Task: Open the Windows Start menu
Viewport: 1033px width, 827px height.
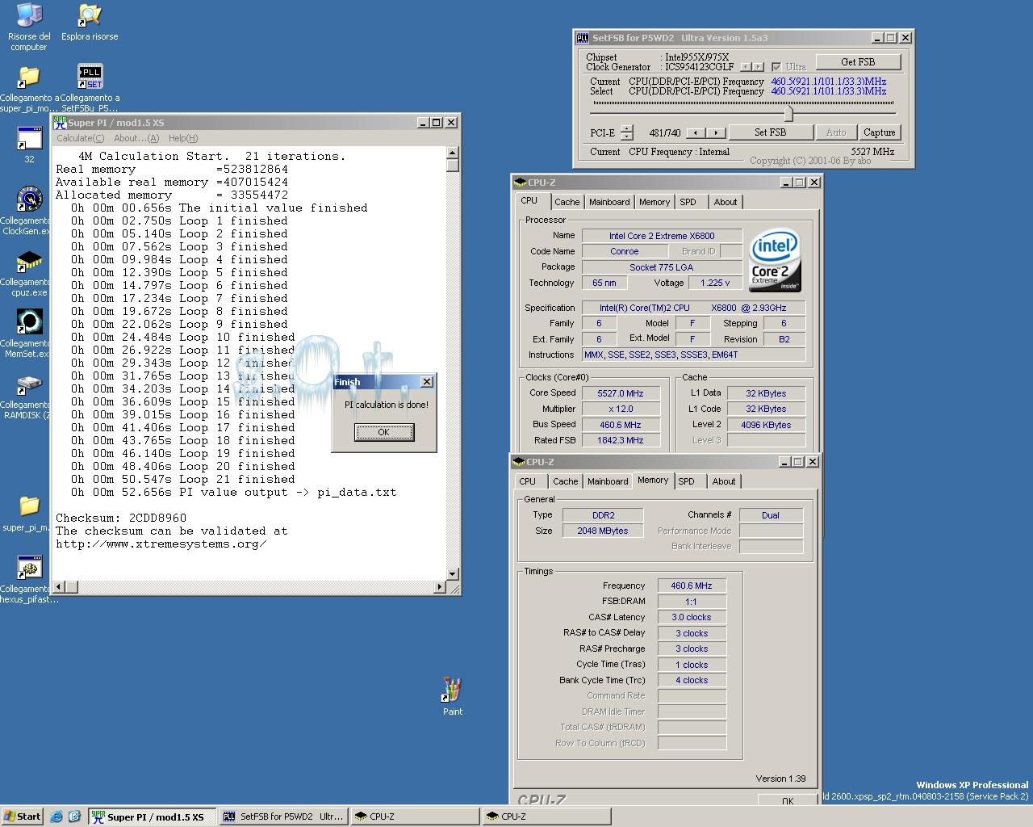Action: coord(23,817)
